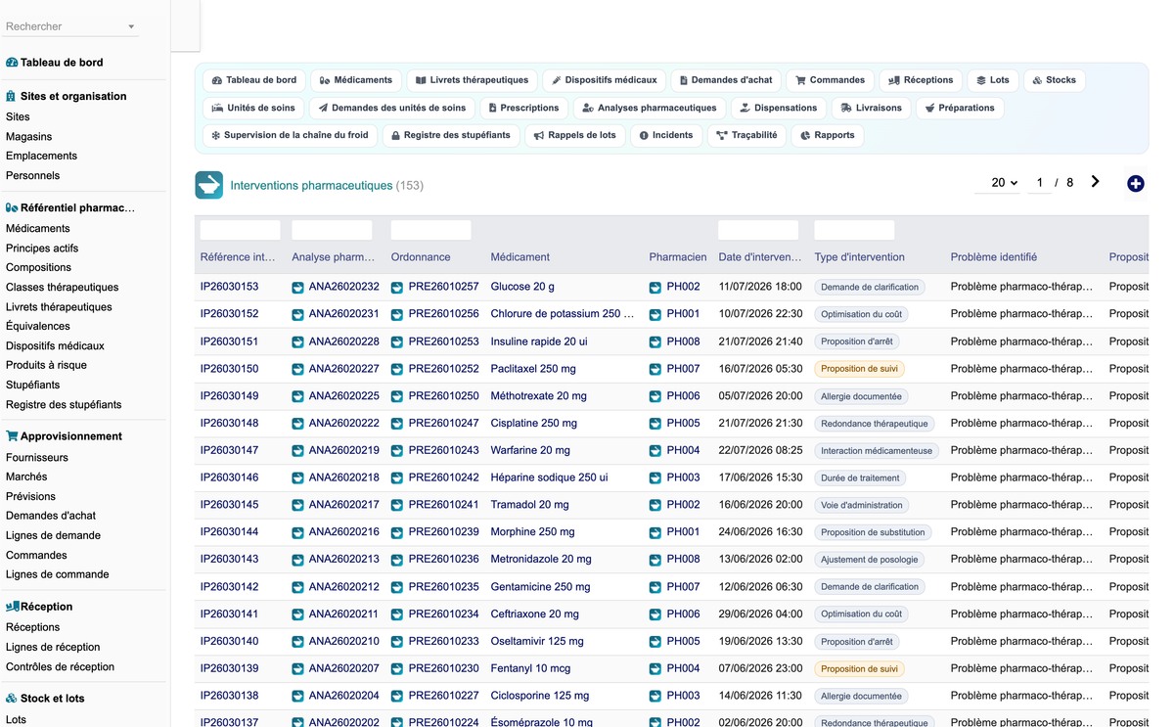The width and height of the screenshot is (1174, 727).
Task: Open the Médicaments toolbar button
Action: pos(356,80)
